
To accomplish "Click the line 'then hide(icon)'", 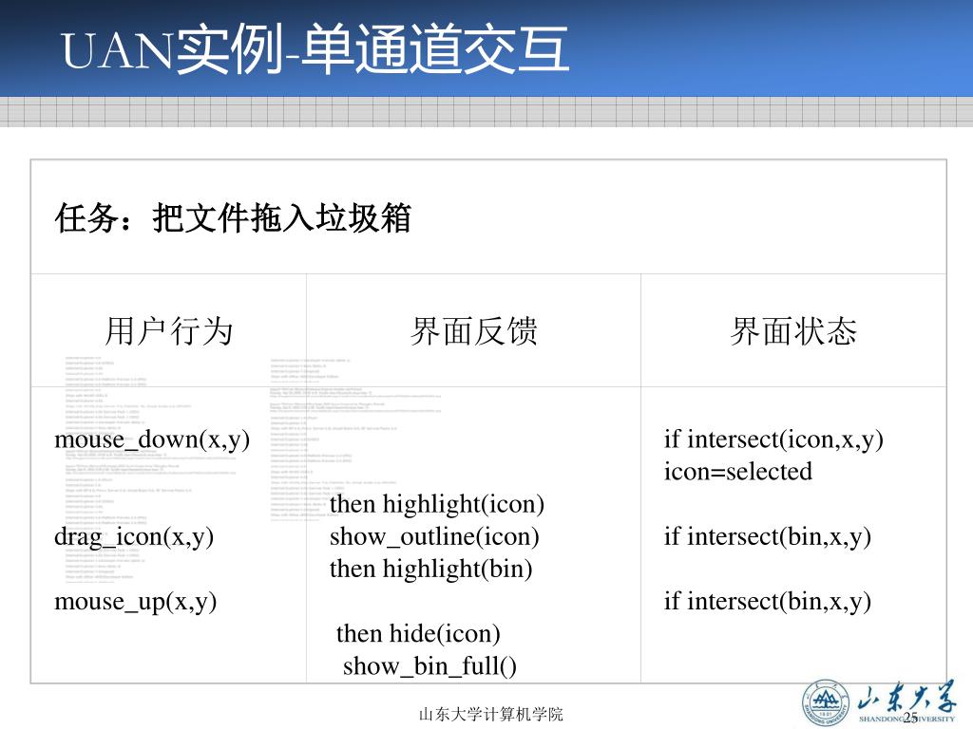I will point(418,634).
